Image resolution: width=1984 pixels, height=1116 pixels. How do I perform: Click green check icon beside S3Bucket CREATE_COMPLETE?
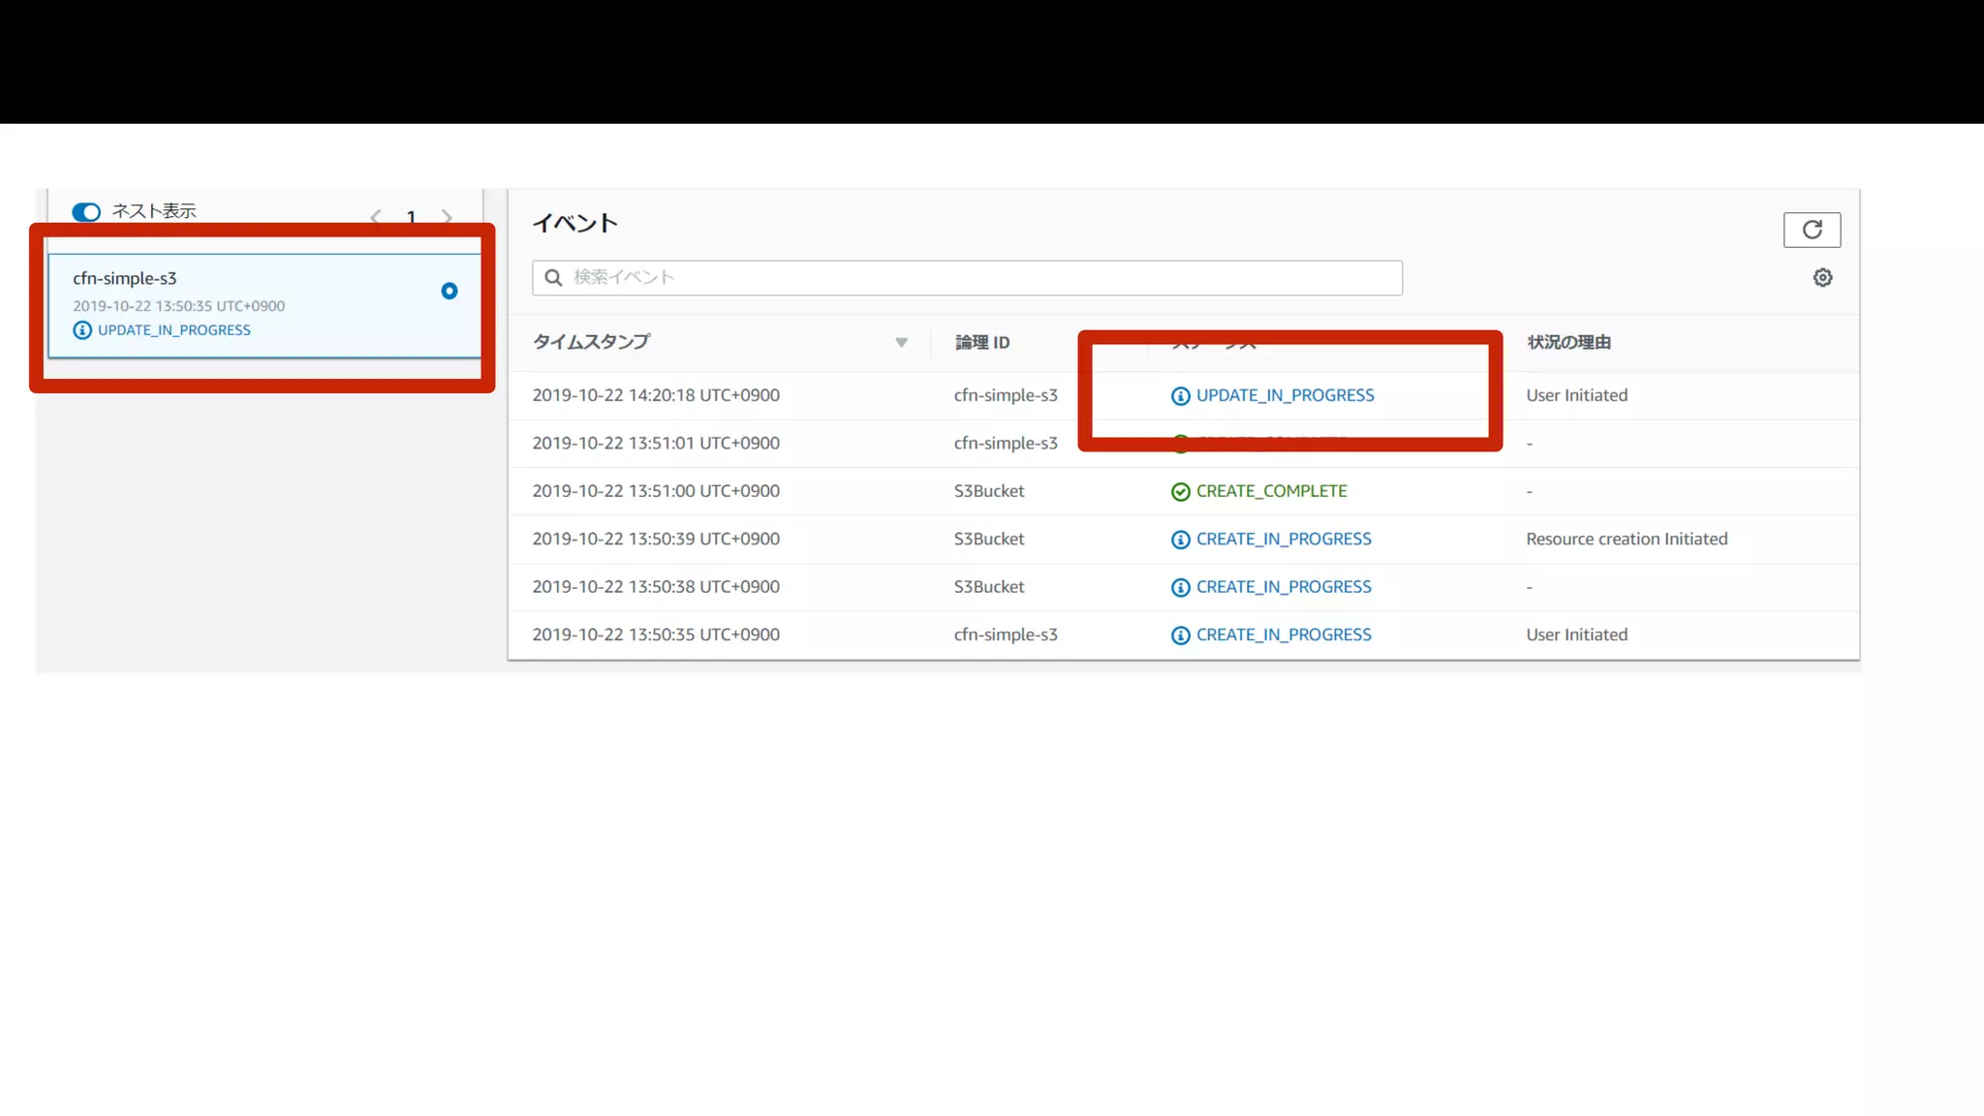point(1180,492)
